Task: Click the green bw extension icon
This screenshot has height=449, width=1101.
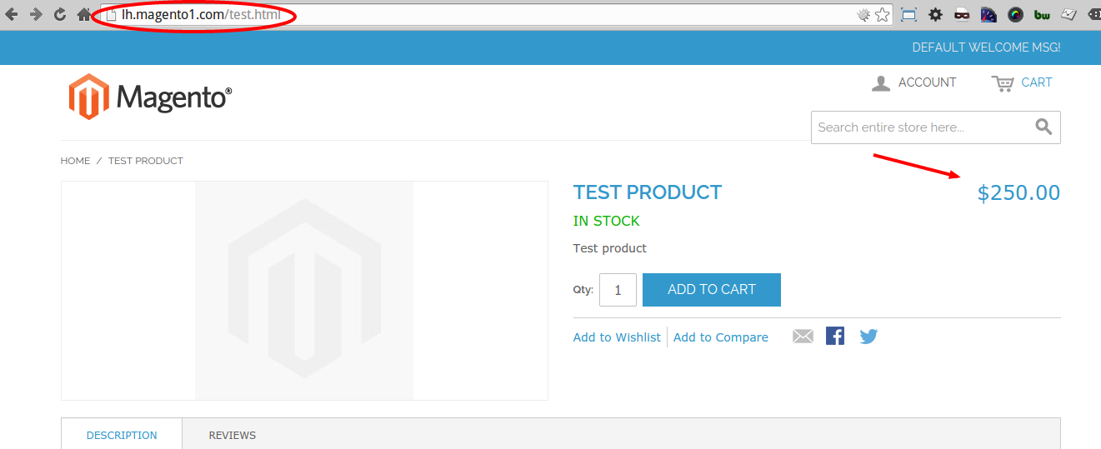Action: 1042,15
